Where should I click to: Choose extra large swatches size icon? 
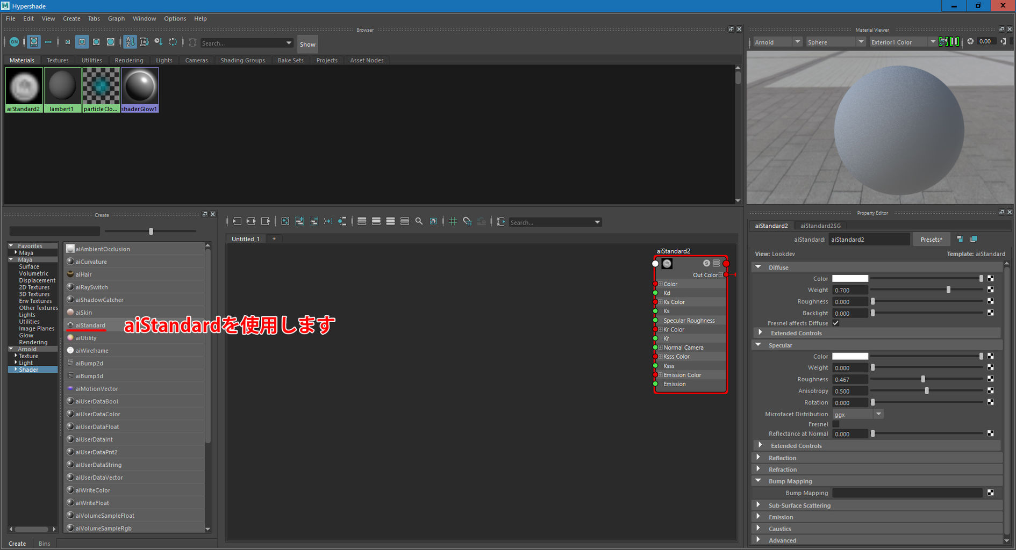coord(110,42)
